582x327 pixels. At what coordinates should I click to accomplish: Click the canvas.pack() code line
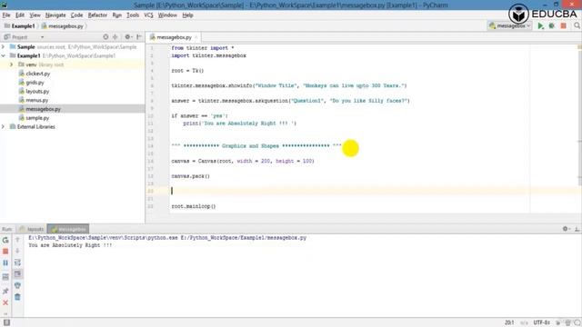pyautogui.click(x=190, y=176)
